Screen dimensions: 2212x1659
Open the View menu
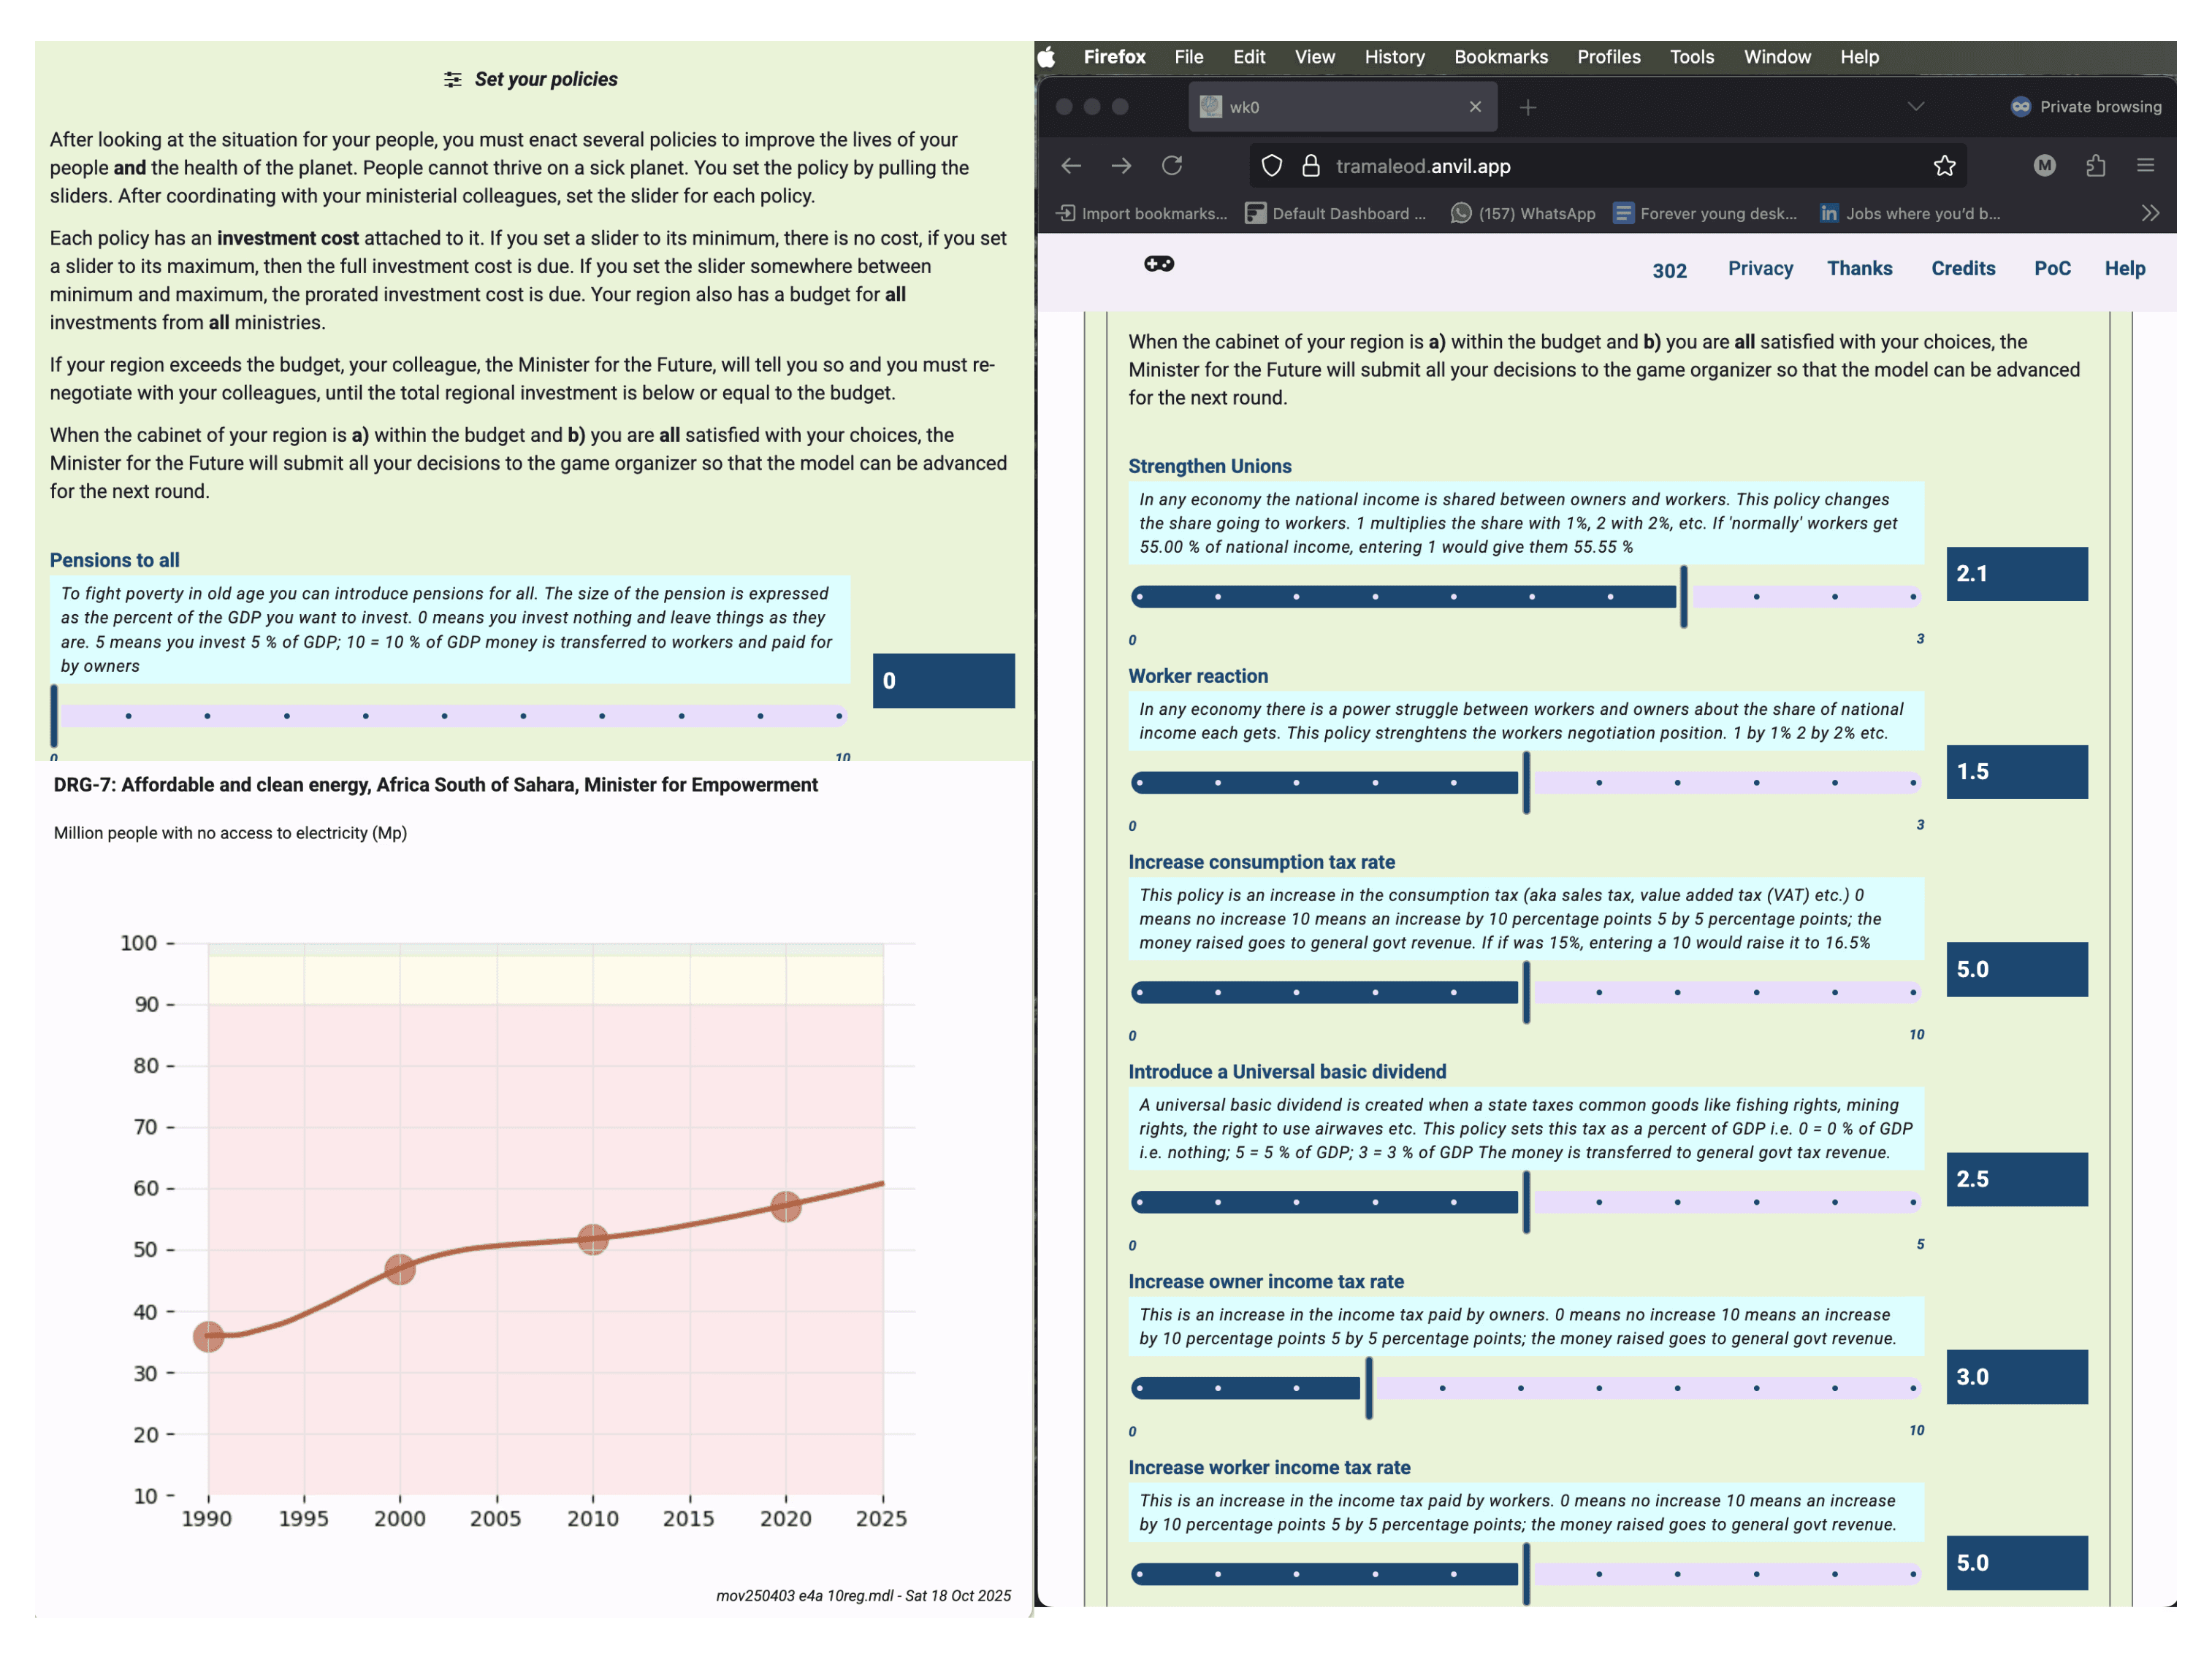[1315, 57]
